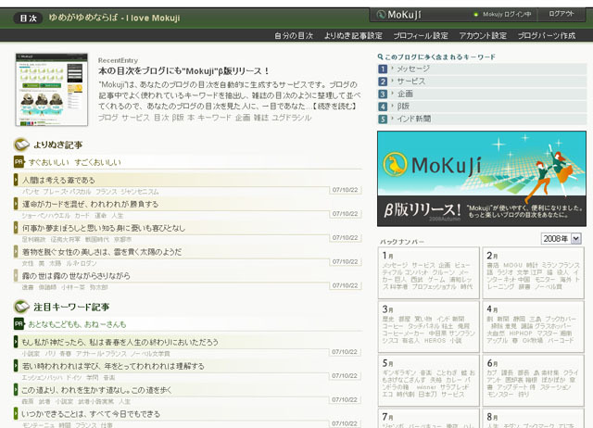The height and width of the screenshot is (428, 593).
Task: Open article 着物を脱ぐ女性の美しさは、雲を貫く太陽のようだ
Action: click(x=102, y=251)
